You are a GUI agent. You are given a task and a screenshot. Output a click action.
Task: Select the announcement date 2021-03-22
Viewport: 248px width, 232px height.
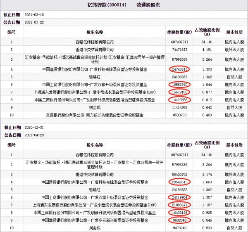click(34, 22)
